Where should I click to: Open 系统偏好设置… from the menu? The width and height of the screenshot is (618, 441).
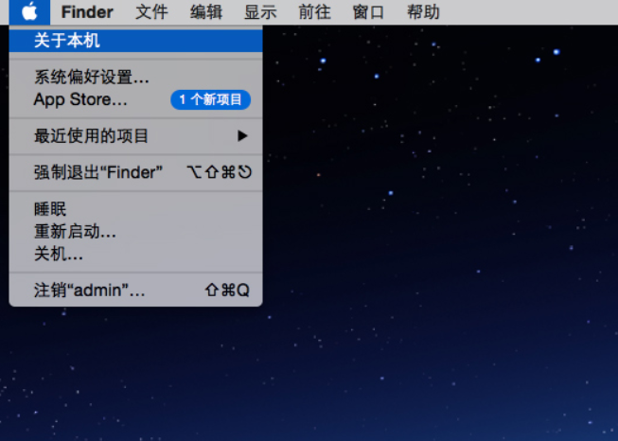(x=135, y=77)
